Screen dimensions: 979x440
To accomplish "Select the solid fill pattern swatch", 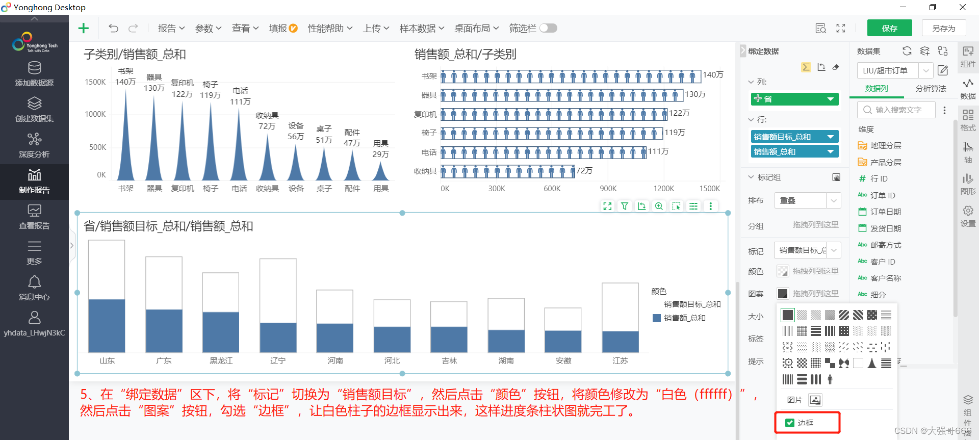I will click(788, 315).
